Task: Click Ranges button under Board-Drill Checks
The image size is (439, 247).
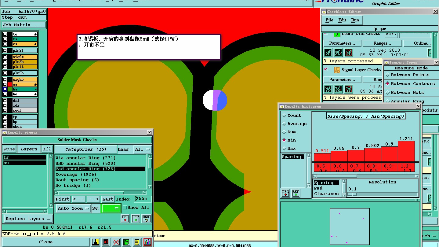Action: tap(382, 43)
